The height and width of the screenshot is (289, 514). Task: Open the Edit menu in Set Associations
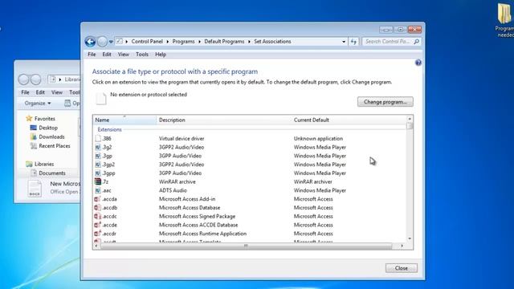[107, 55]
